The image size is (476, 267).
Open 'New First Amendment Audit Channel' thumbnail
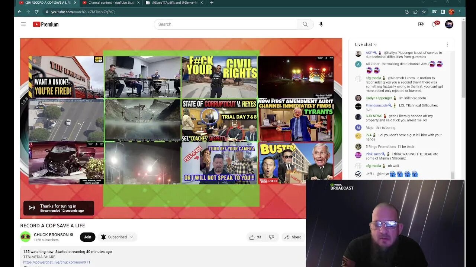296,120
